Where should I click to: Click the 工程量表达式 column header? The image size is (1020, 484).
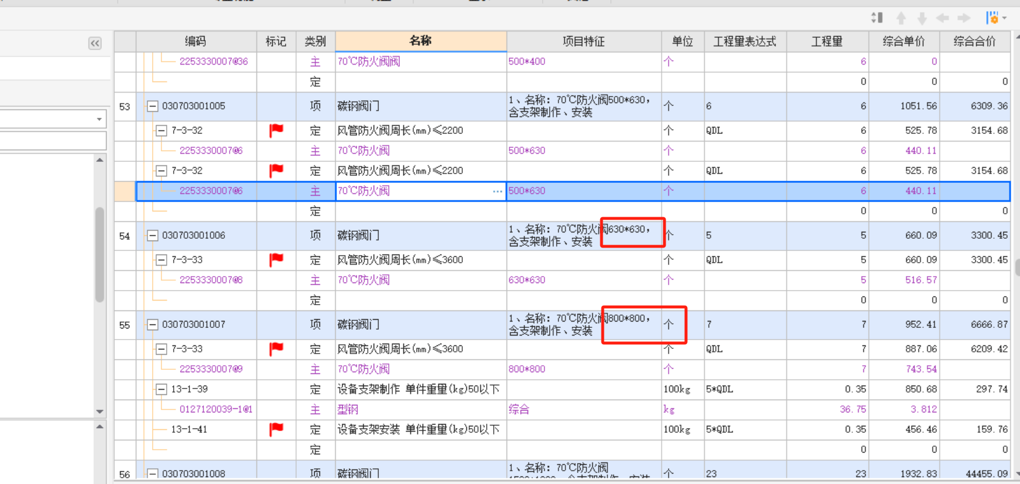coord(745,41)
